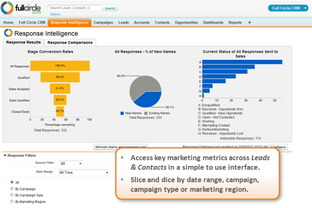The height and width of the screenshot is (208, 312).
Task: Click the 60.9% pie label
Action: pyautogui.click(x=121, y=76)
